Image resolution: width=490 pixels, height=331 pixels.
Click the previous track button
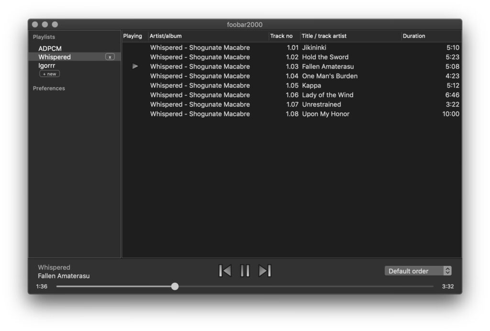225,271
